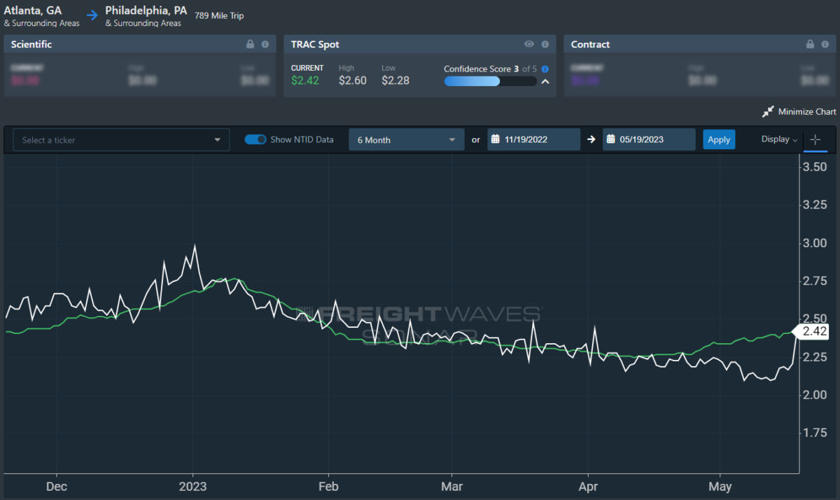Click the Atlanta, GA origin label
The width and height of the screenshot is (840, 500).
[32, 11]
